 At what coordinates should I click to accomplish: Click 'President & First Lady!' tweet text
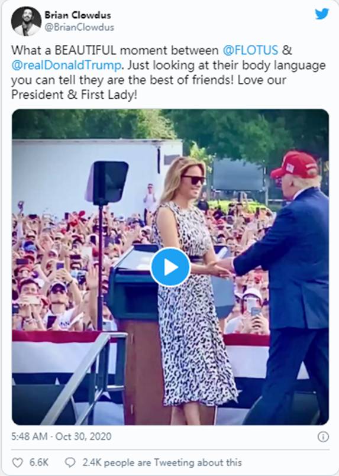click(x=74, y=95)
